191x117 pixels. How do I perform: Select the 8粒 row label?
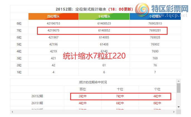[x=19, y=23]
